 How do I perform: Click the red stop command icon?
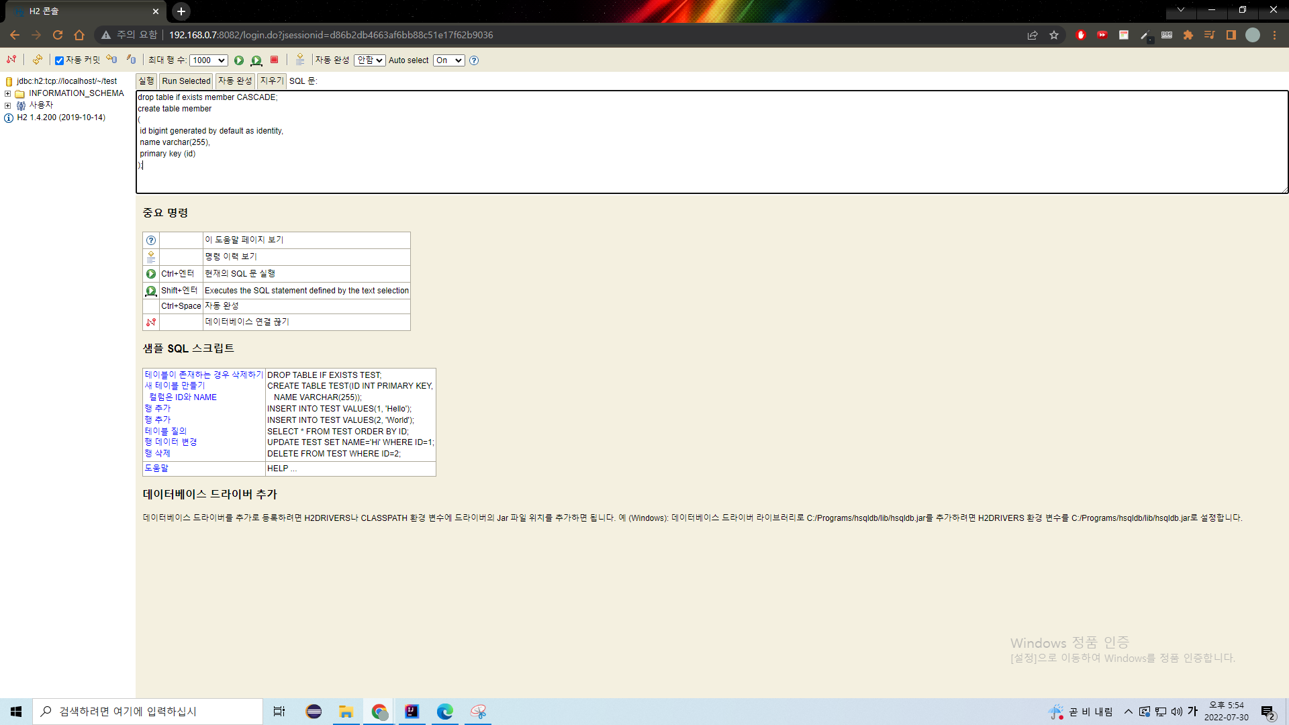(274, 60)
